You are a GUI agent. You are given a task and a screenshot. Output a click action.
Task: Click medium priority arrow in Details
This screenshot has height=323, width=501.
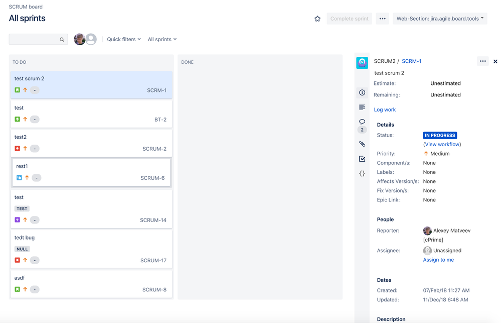[426, 154]
